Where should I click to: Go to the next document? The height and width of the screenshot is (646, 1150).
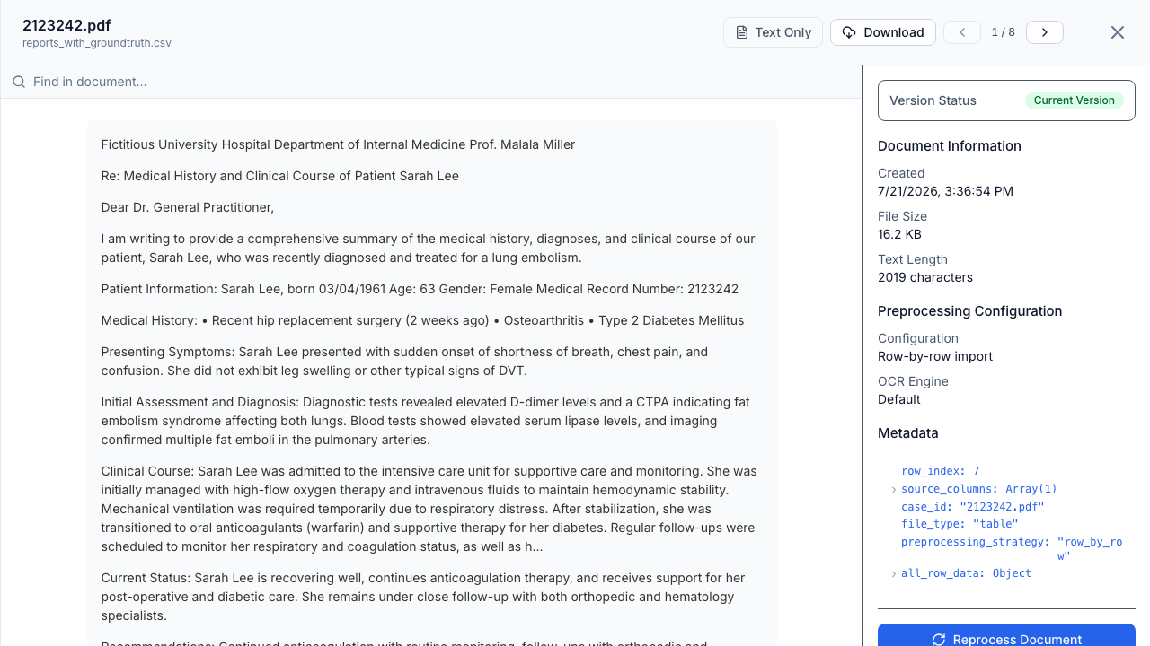coord(1045,32)
